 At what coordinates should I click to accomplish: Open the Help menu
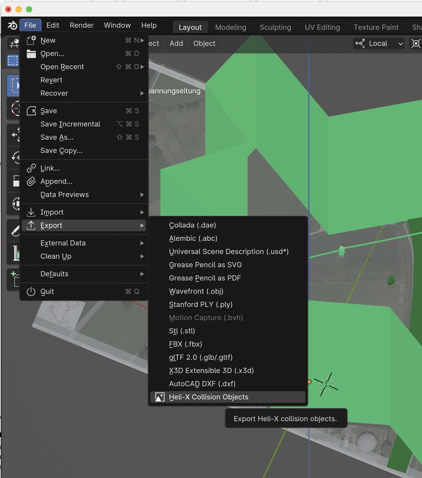point(149,25)
